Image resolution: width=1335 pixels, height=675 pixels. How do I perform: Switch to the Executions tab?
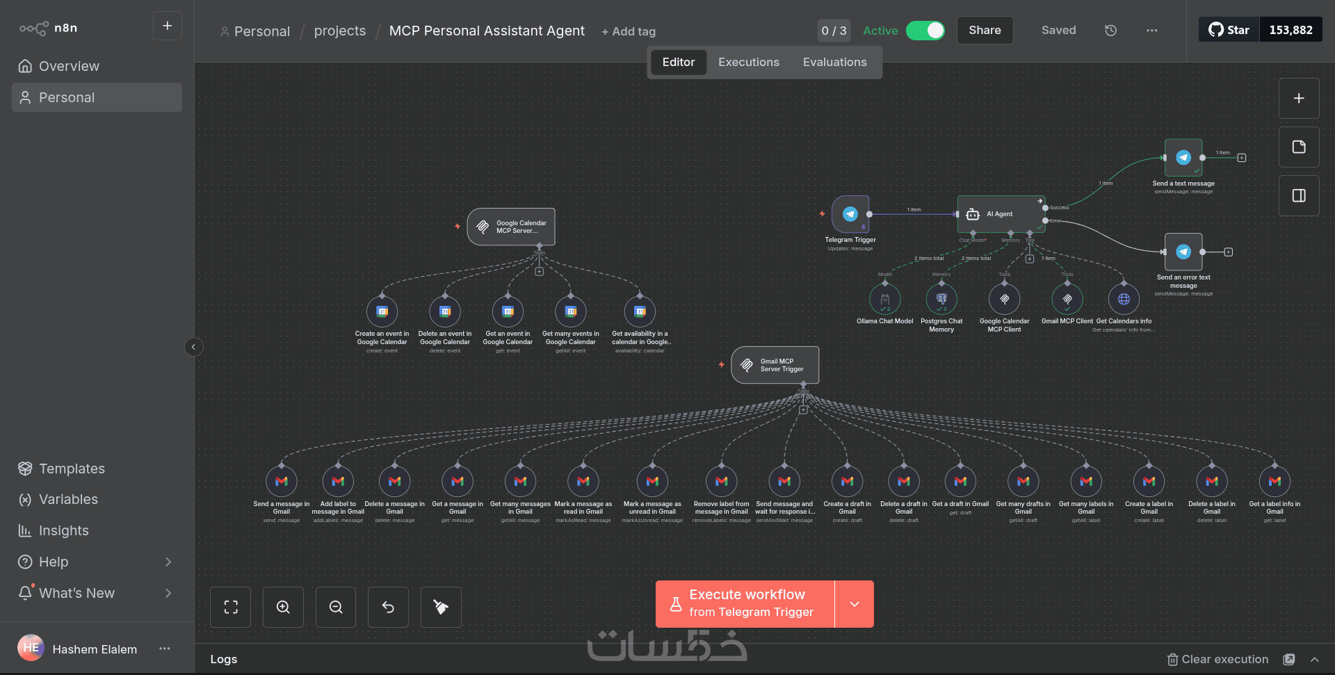pos(749,62)
